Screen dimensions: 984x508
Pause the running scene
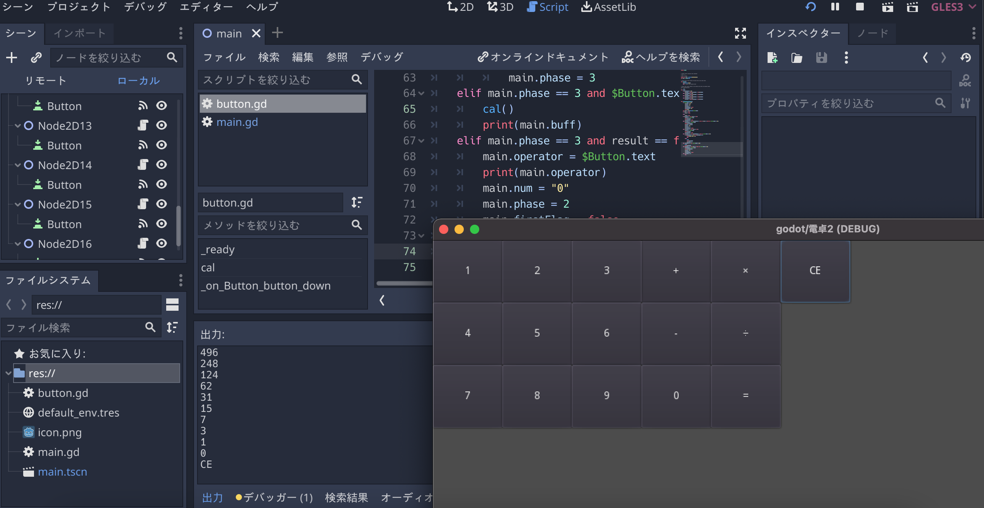[835, 7]
